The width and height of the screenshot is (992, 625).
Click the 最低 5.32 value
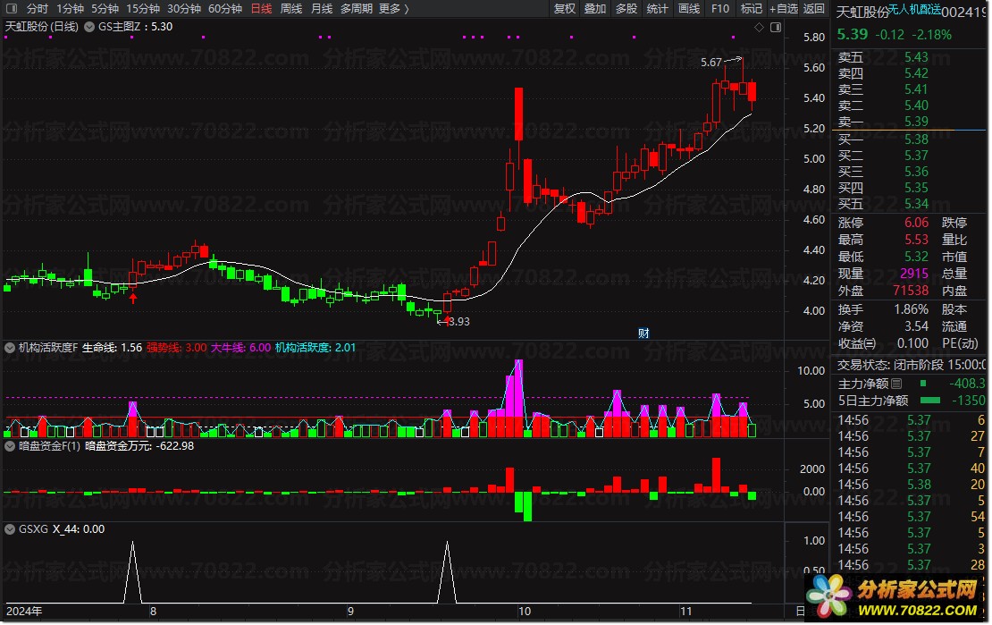click(x=916, y=258)
